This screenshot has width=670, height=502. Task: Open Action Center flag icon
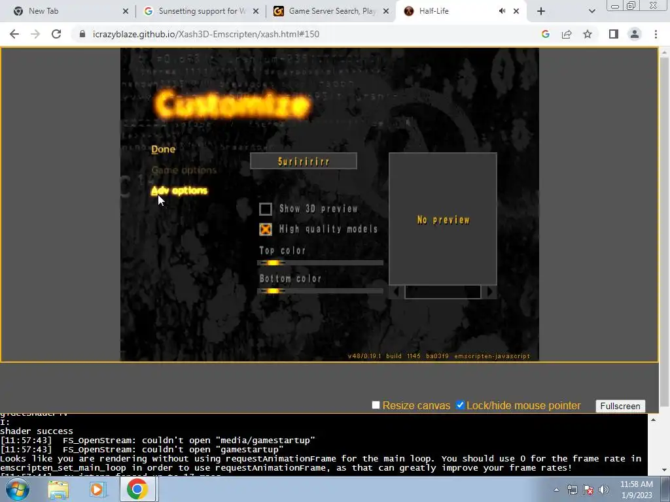point(588,490)
